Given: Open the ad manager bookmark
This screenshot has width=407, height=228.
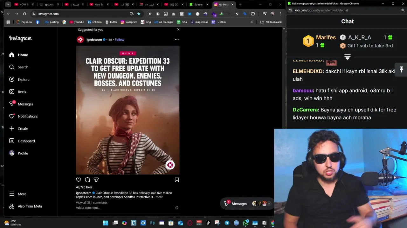Looking at the screenshot, I should 163,22.
